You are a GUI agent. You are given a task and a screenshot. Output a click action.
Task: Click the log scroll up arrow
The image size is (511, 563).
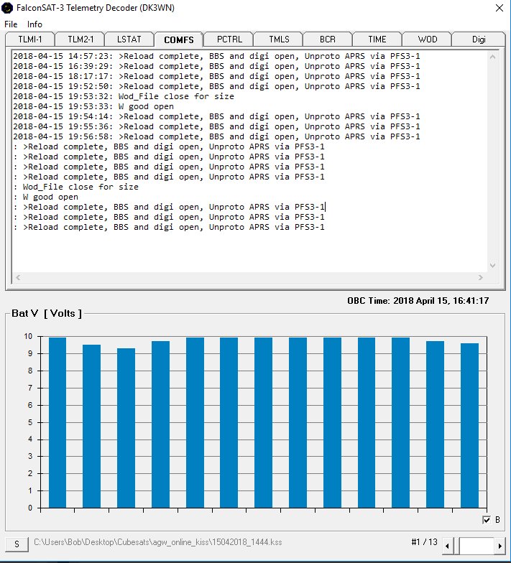pos(493,57)
